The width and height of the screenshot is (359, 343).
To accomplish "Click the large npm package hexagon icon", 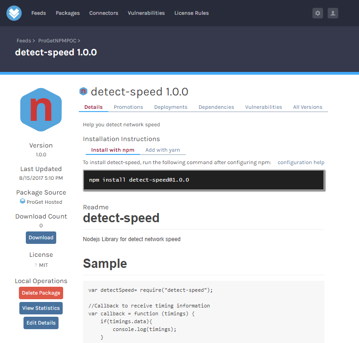I will (x=41, y=110).
